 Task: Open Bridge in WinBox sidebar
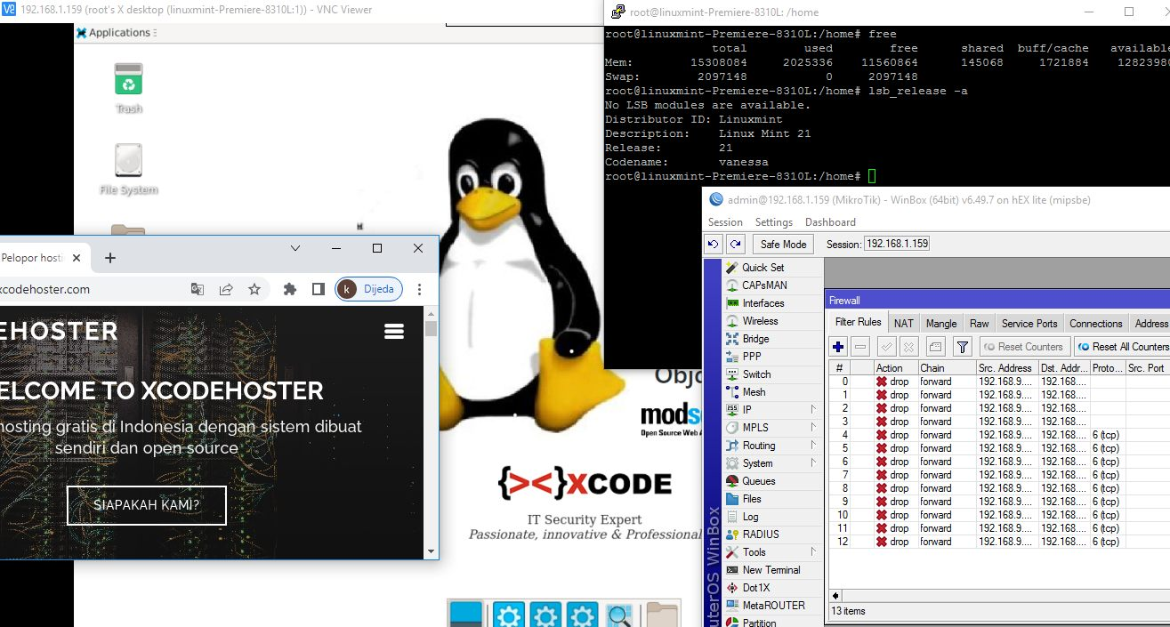755,339
